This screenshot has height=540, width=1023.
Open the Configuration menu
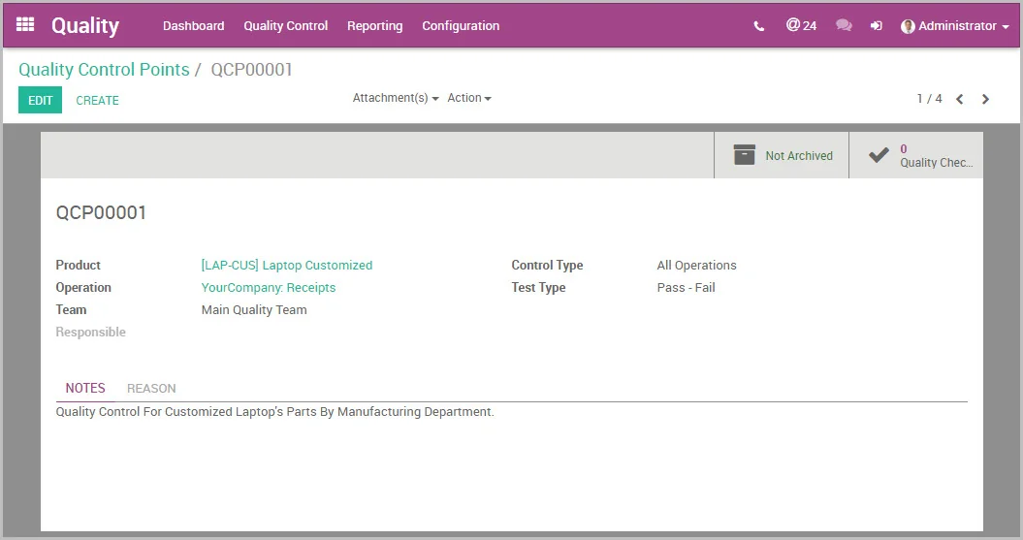tap(461, 26)
